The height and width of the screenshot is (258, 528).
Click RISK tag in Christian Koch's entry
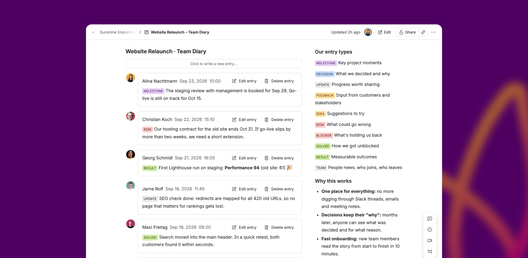147,129
